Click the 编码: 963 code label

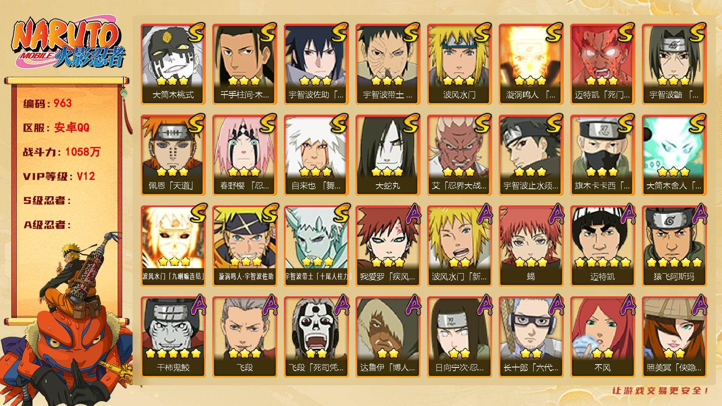(x=48, y=104)
